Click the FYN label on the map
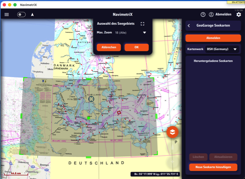Image resolution: width=245 pixels, height=179 pixels. click(70, 99)
